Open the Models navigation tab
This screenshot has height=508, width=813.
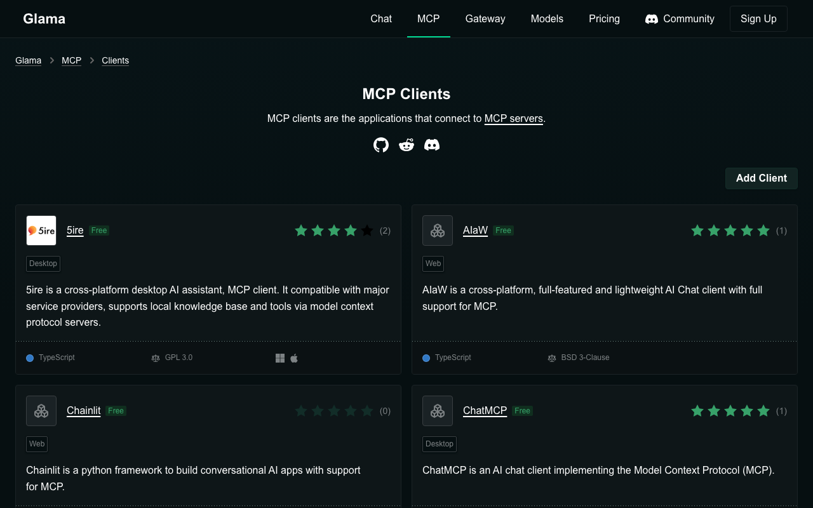(547, 19)
